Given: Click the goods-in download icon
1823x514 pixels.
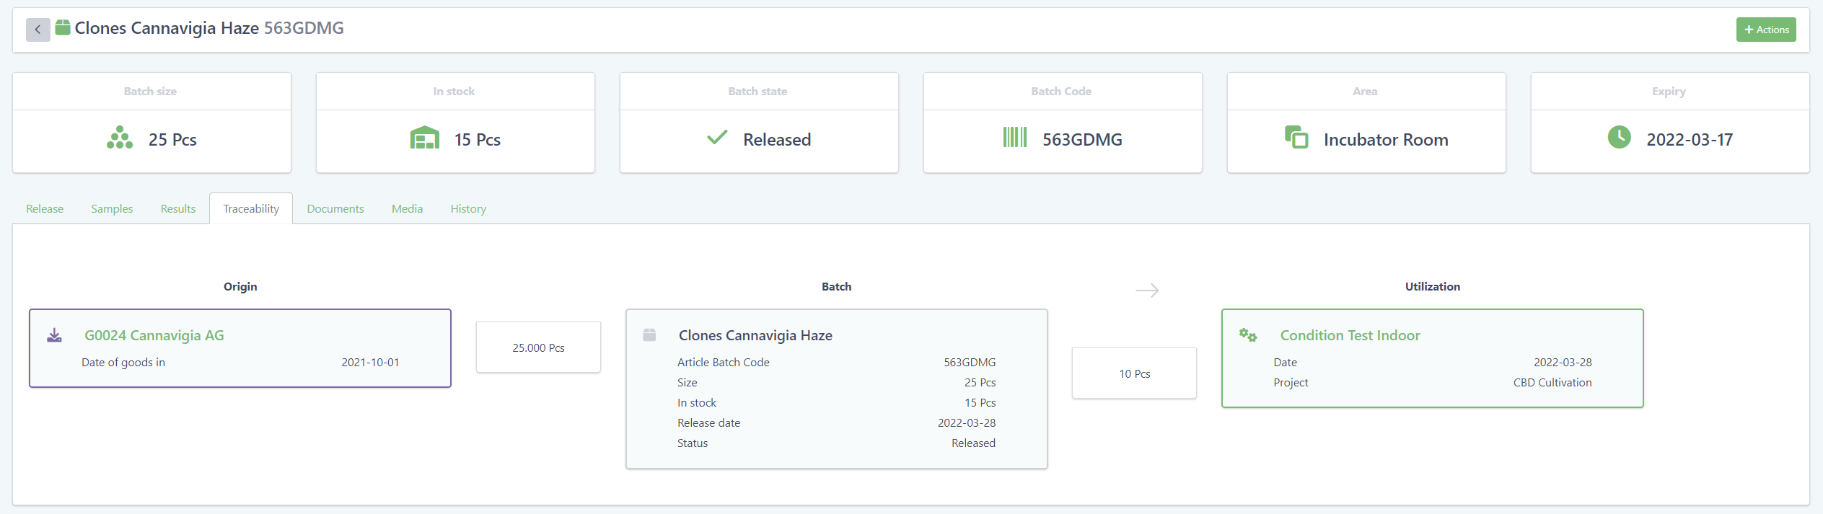Looking at the screenshot, I should pyautogui.click(x=55, y=335).
